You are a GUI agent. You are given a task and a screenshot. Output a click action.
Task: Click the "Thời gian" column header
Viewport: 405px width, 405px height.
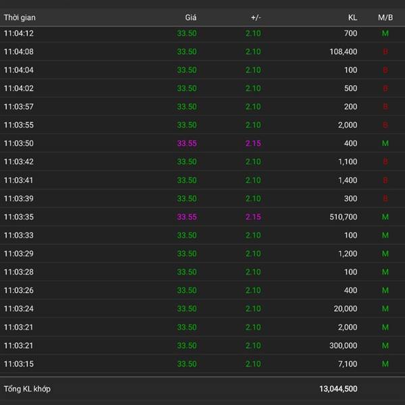pos(20,18)
